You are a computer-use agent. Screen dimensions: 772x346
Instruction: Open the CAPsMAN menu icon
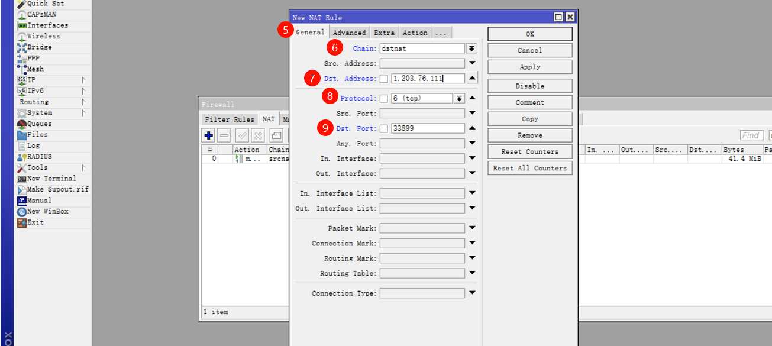click(x=22, y=15)
